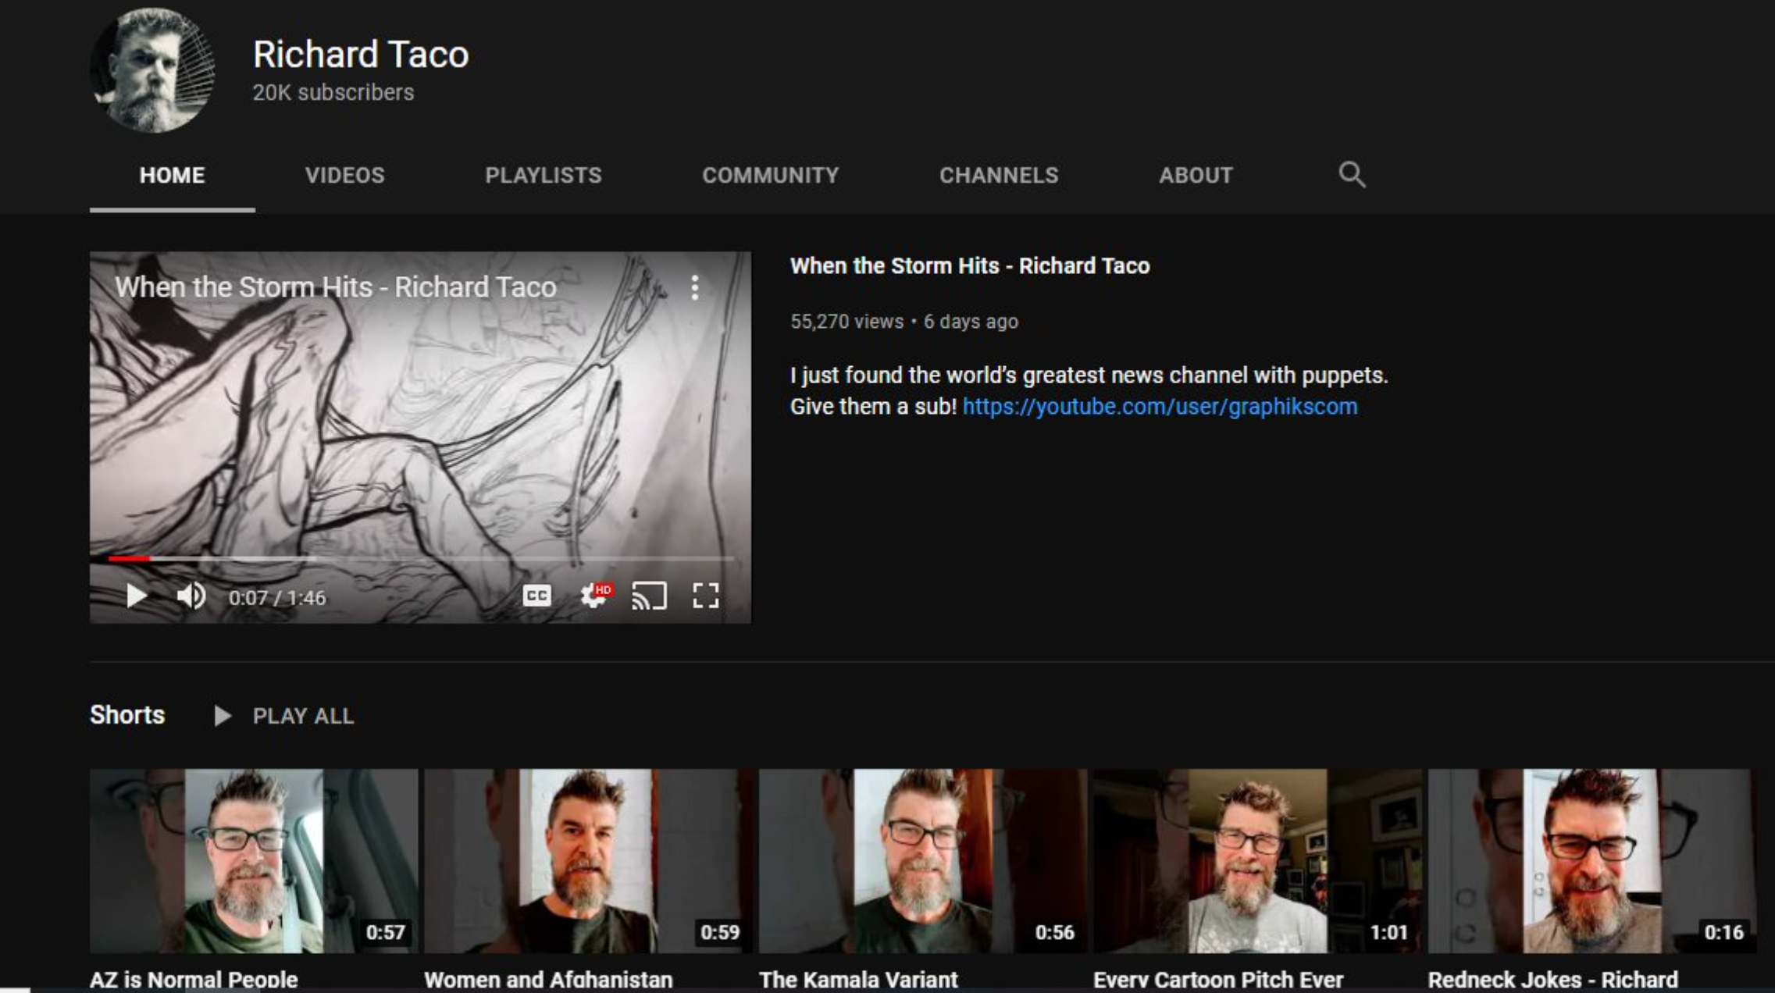Open video settings gear icon
Image resolution: width=1775 pixels, height=993 pixels.
pyautogui.click(x=596, y=596)
